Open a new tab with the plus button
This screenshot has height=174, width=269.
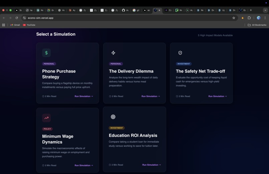[251, 10]
